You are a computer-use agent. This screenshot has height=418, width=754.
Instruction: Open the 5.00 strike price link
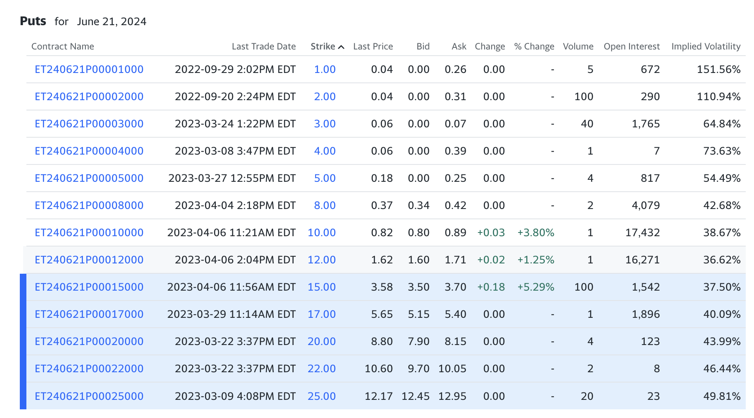[325, 178]
